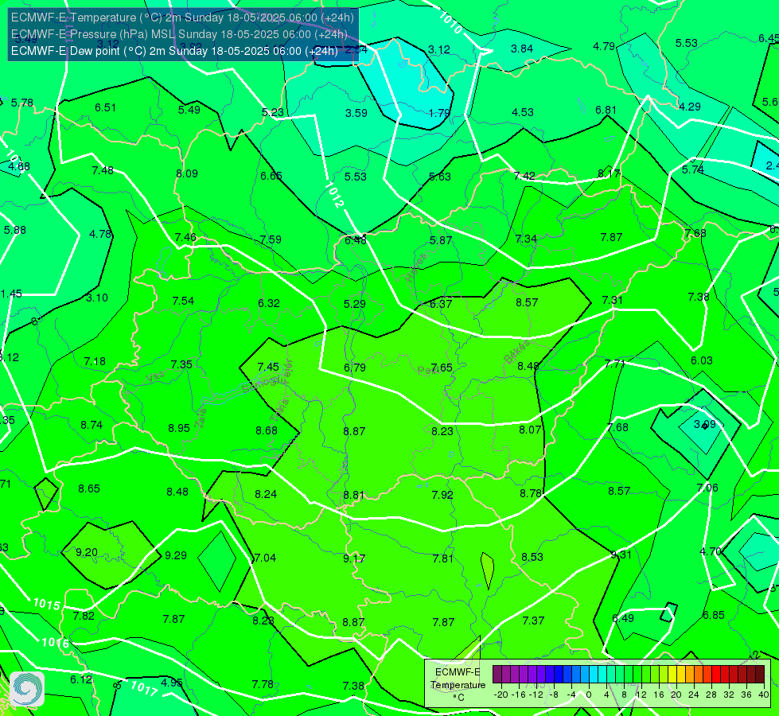This screenshot has width=779, height=716.
Task: Click the 8.68 grid value
Action: (x=267, y=430)
